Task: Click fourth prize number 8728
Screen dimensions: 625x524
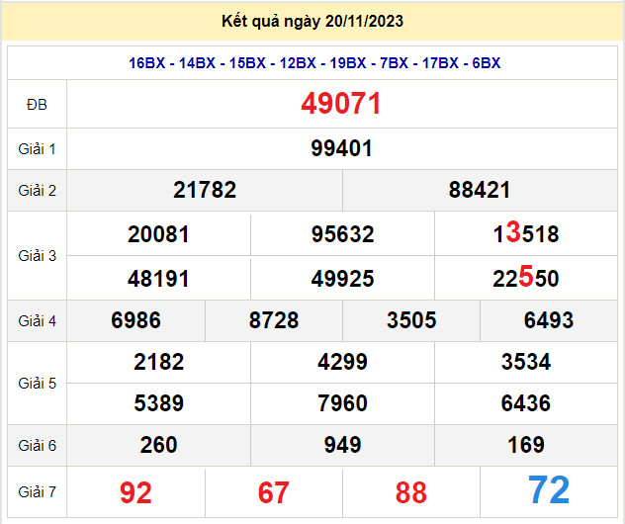Action: pyautogui.click(x=274, y=320)
